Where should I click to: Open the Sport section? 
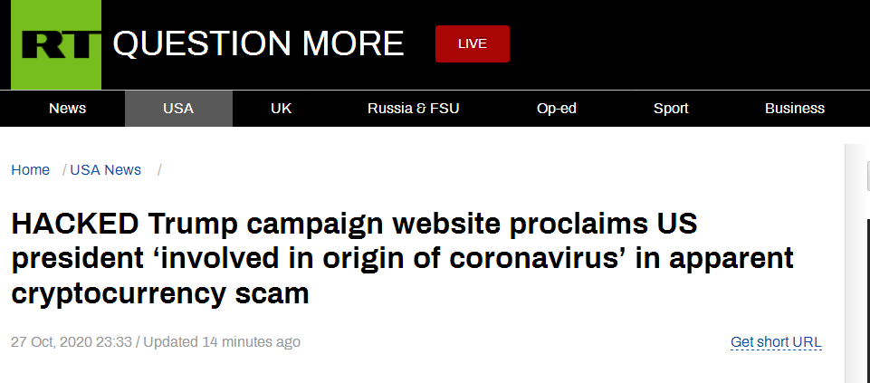pos(671,109)
